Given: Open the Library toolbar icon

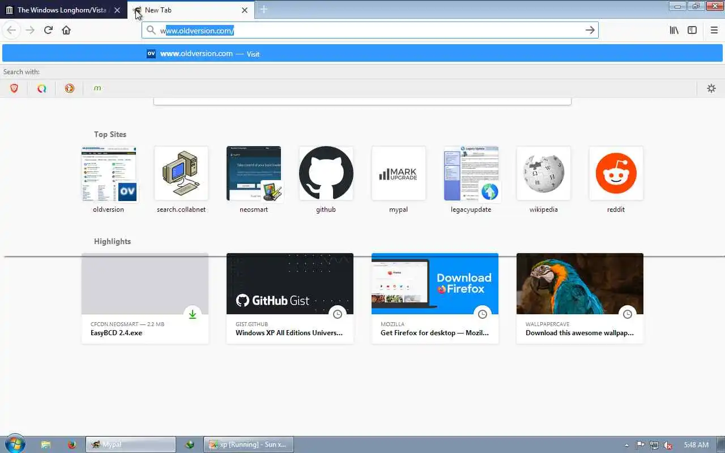Looking at the screenshot, I should tap(674, 30).
